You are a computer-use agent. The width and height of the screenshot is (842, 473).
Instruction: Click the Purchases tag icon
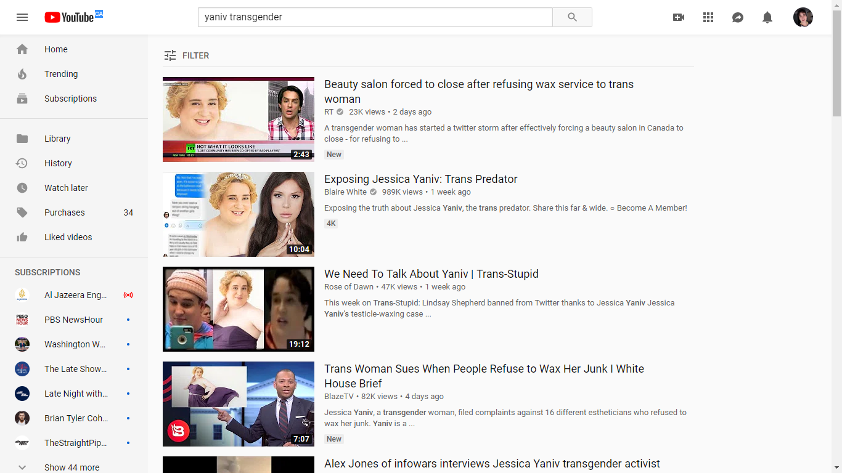pos(22,212)
